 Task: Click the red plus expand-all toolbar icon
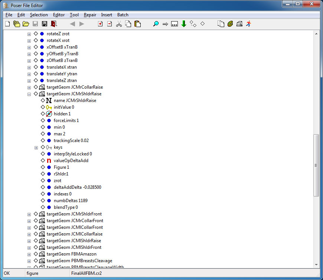(x=100, y=23)
